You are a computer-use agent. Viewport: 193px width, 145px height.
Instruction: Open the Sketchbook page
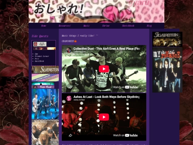click(x=128, y=26)
